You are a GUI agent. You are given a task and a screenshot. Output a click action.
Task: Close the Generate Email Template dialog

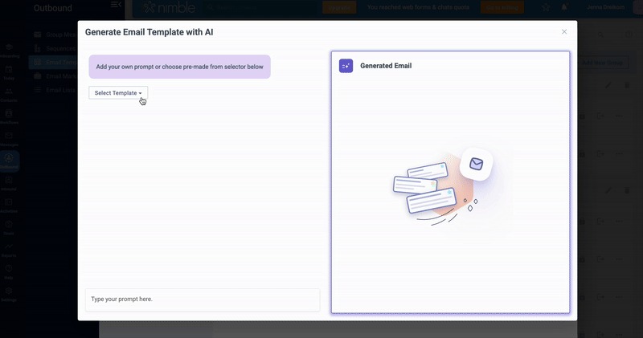564,32
